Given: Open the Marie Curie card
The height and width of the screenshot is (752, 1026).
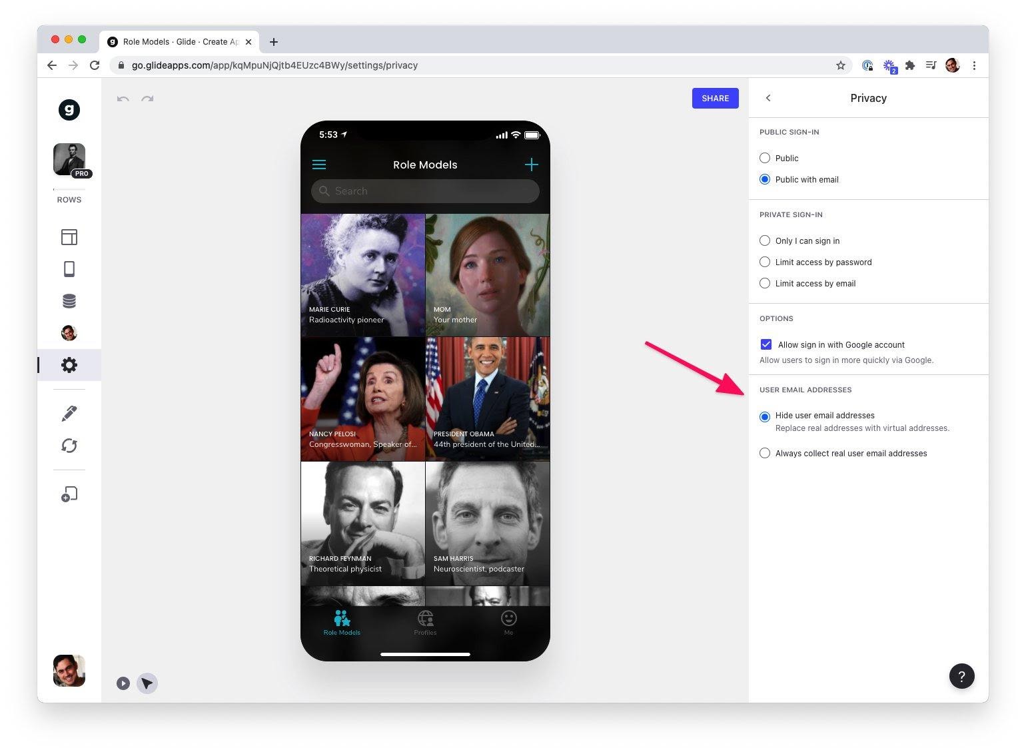Looking at the screenshot, I should tap(362, 274).
